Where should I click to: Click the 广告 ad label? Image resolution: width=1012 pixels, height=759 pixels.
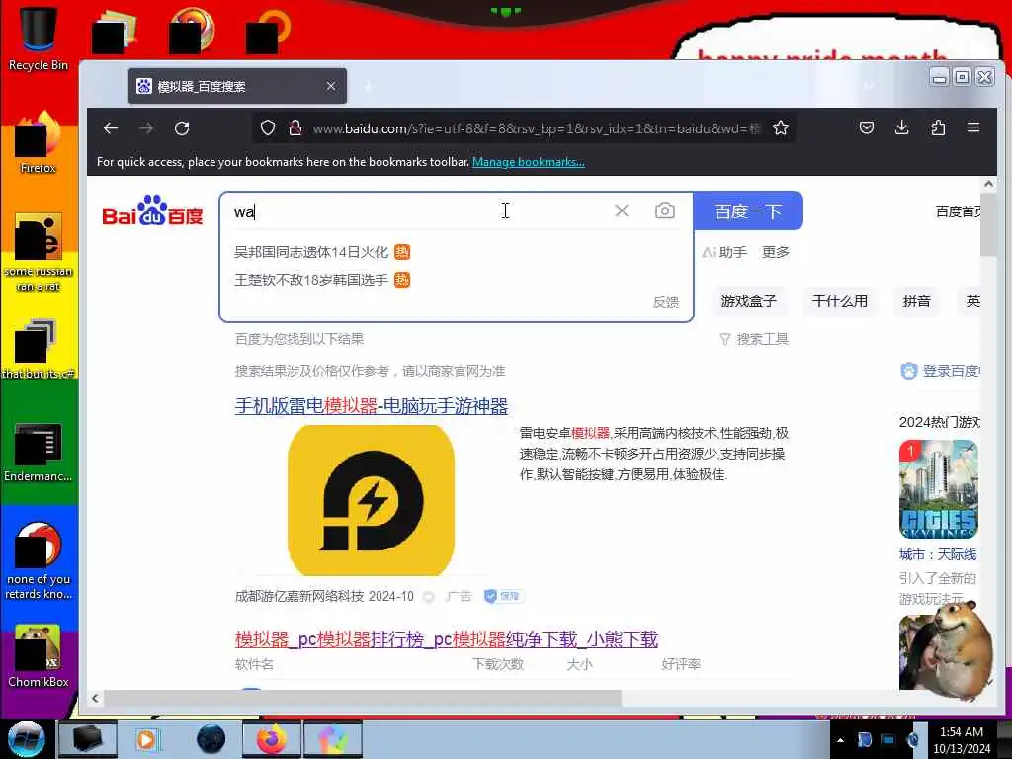tap(459, 596)
